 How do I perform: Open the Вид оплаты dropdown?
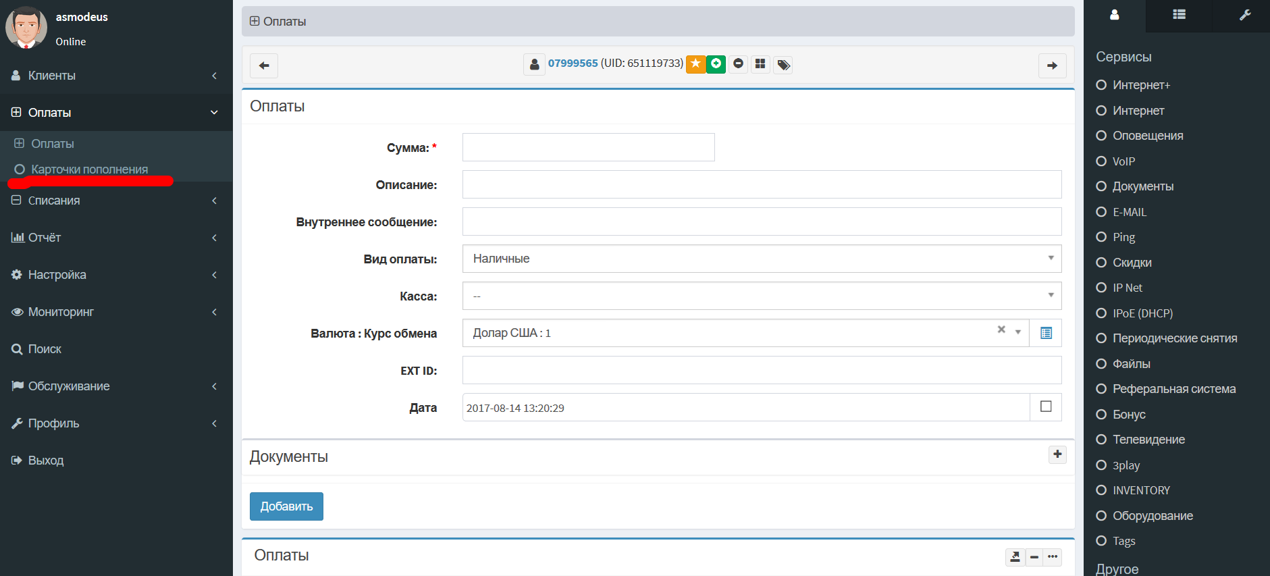coord(762,259)
